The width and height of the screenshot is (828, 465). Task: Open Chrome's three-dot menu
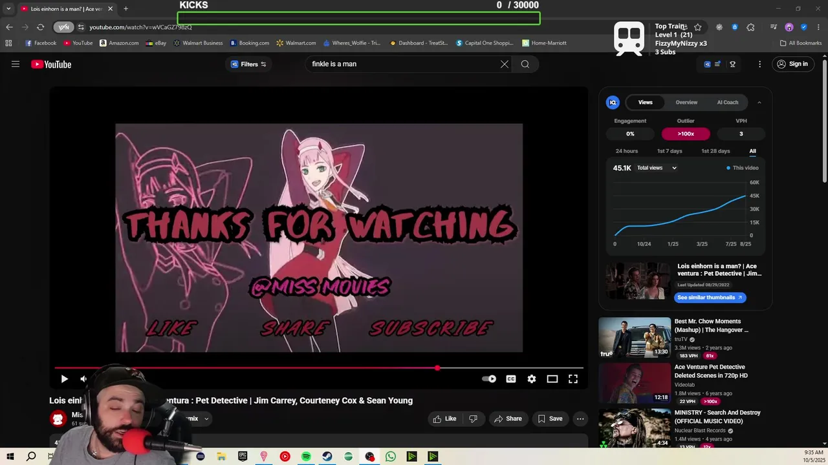[817, 27]
